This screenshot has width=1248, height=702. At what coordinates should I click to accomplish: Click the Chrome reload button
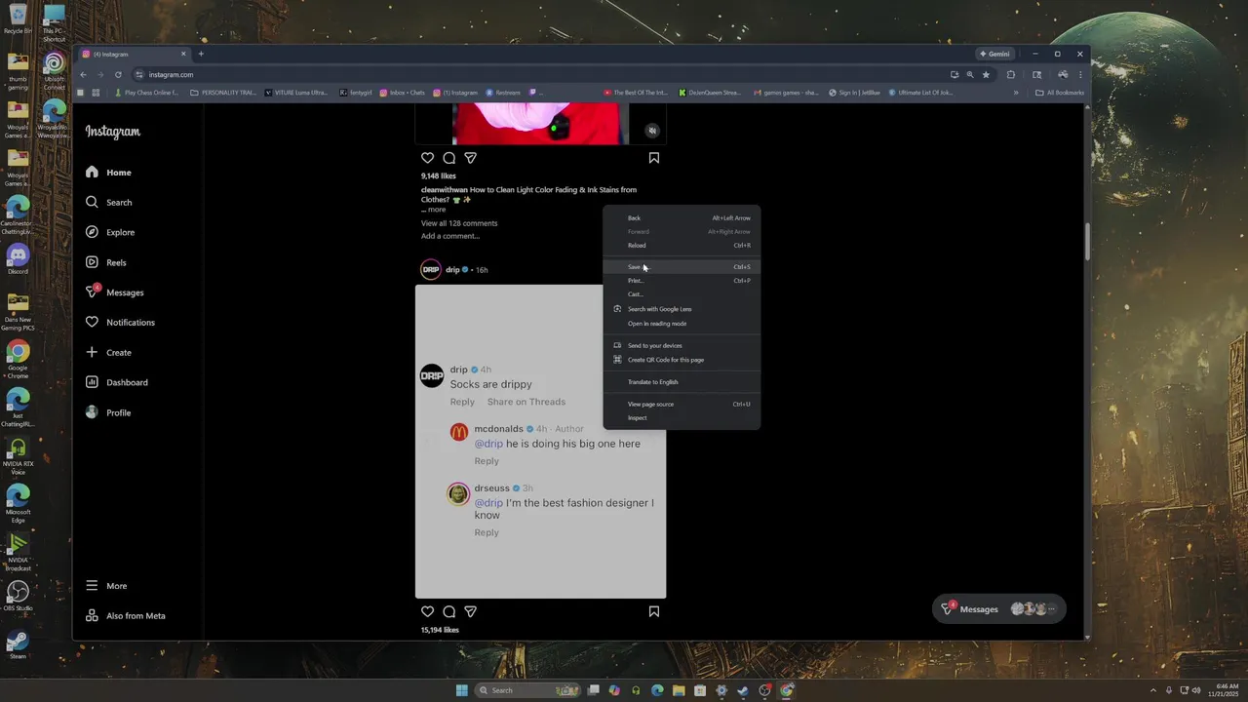coord(118,75)
